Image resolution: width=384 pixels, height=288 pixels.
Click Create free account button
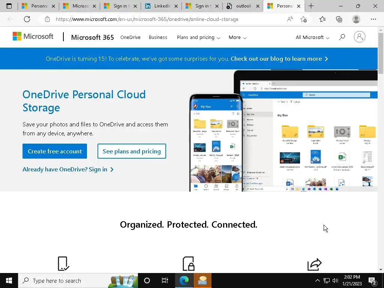click(55, 151)
